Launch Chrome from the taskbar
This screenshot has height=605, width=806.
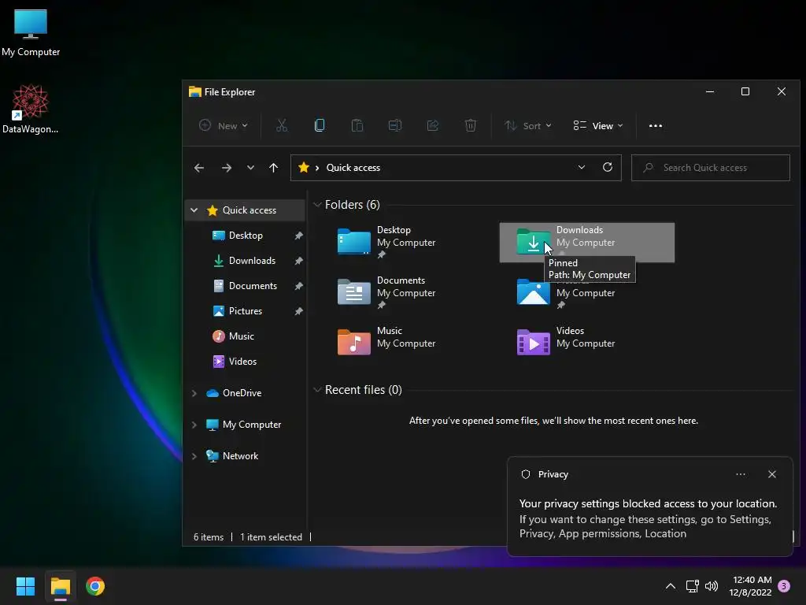click(95, 586)
